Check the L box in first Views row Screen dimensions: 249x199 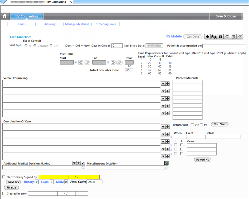175,145
